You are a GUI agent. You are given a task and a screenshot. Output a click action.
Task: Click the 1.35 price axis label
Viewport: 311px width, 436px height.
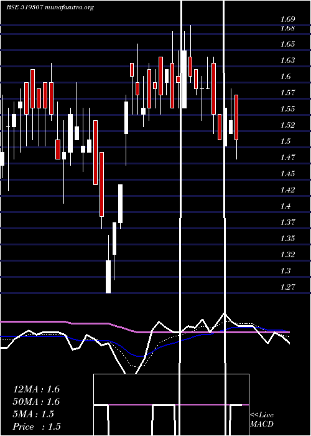tap(287, 238)
